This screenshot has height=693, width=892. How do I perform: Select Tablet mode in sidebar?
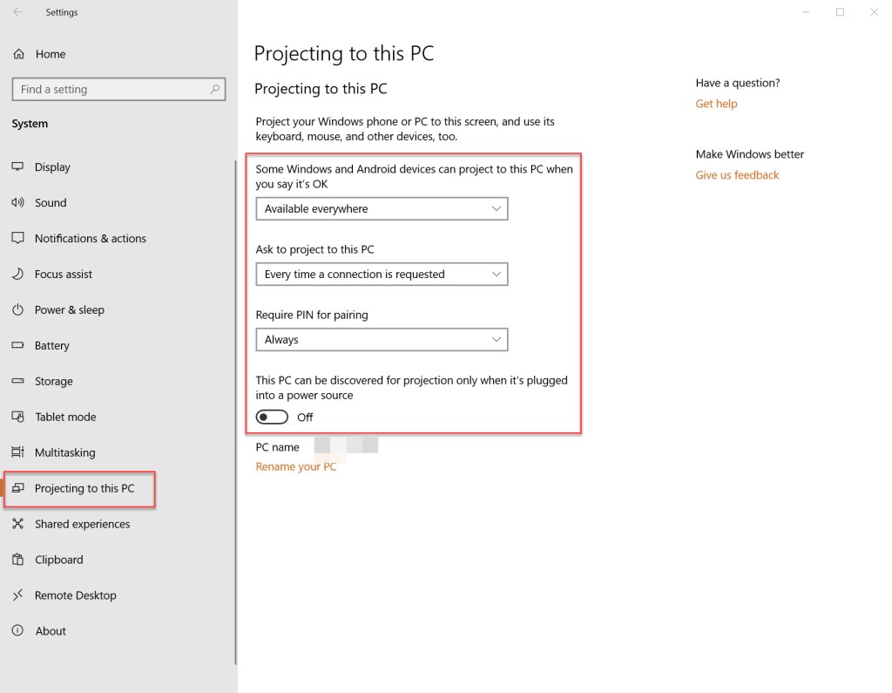[65, 417]
